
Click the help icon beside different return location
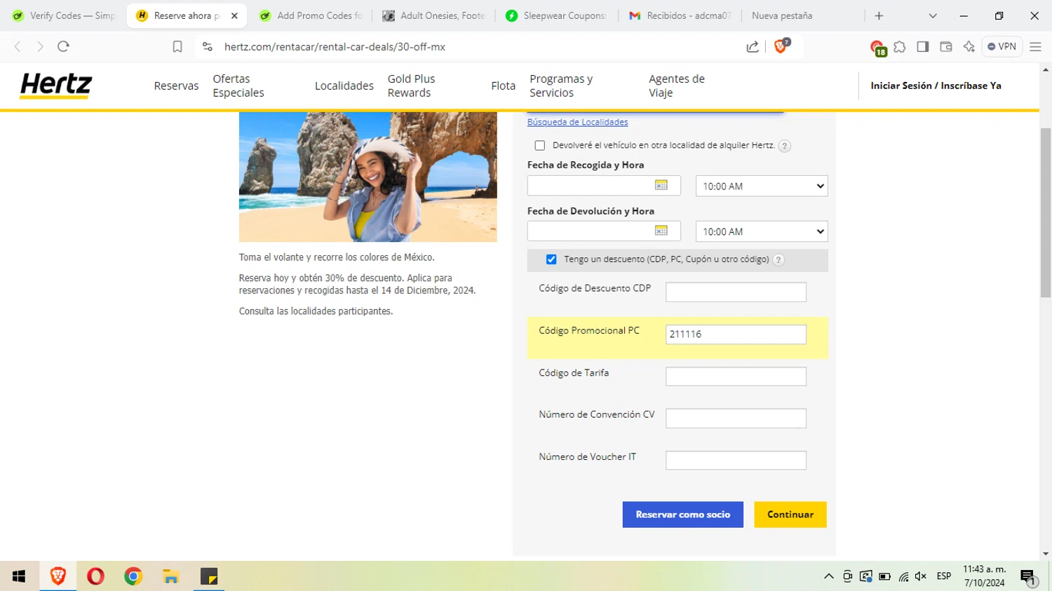tap(785, 146)
